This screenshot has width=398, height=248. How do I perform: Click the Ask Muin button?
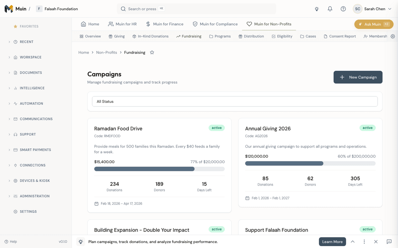pyautogui.click(x=374, y=24)
